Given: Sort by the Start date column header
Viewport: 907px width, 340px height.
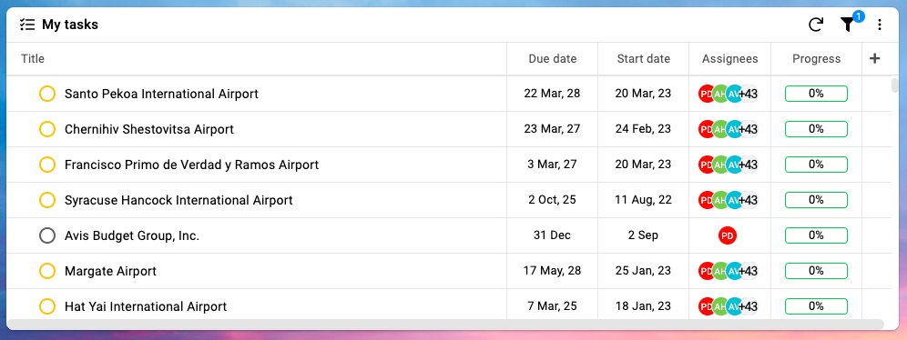Looking at the screenshot, I should tap(643, 58).
